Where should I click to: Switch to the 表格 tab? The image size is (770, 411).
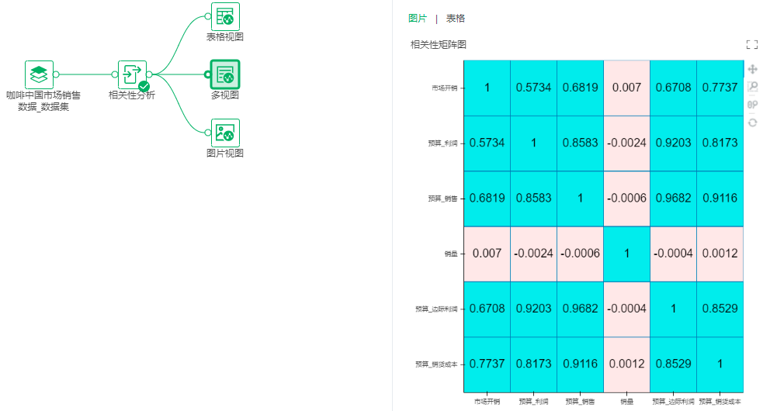click(456, 19)
